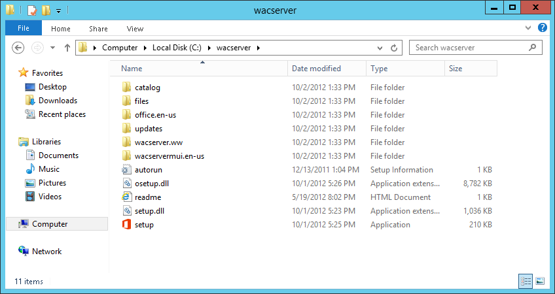
Task: Open the File menu
Action: [x=24, y=28]
